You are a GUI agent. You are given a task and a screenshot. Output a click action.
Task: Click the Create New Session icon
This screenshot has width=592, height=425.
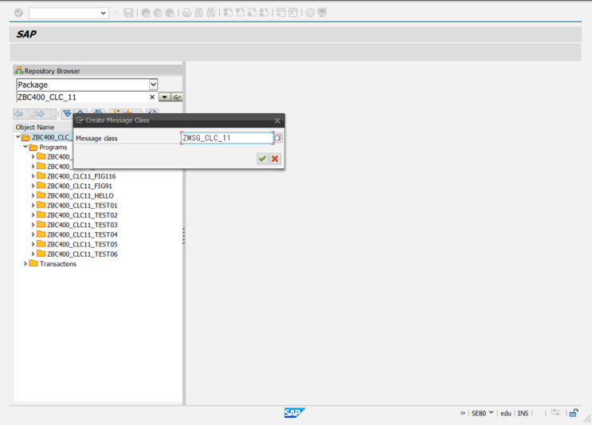pyautogui.click(x=280, y=13)
